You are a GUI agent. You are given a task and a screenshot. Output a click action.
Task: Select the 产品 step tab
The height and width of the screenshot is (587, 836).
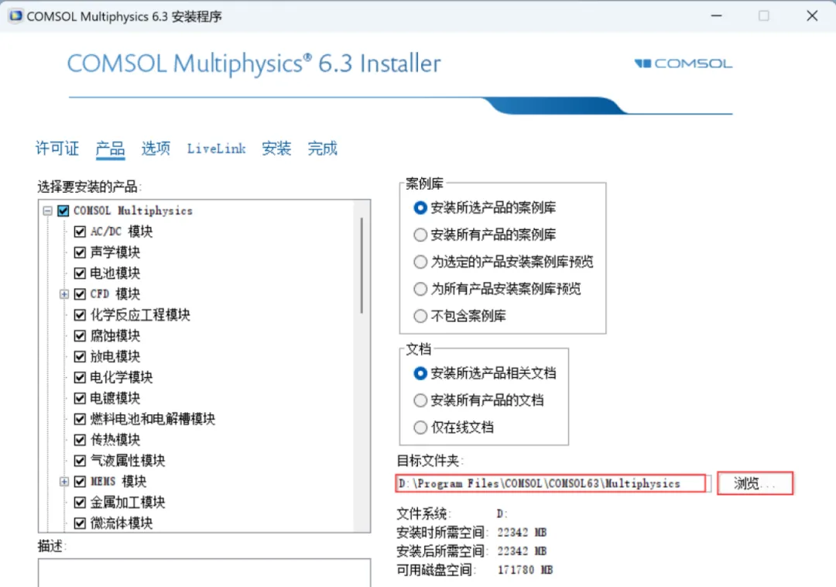click(x=111, y=148)
